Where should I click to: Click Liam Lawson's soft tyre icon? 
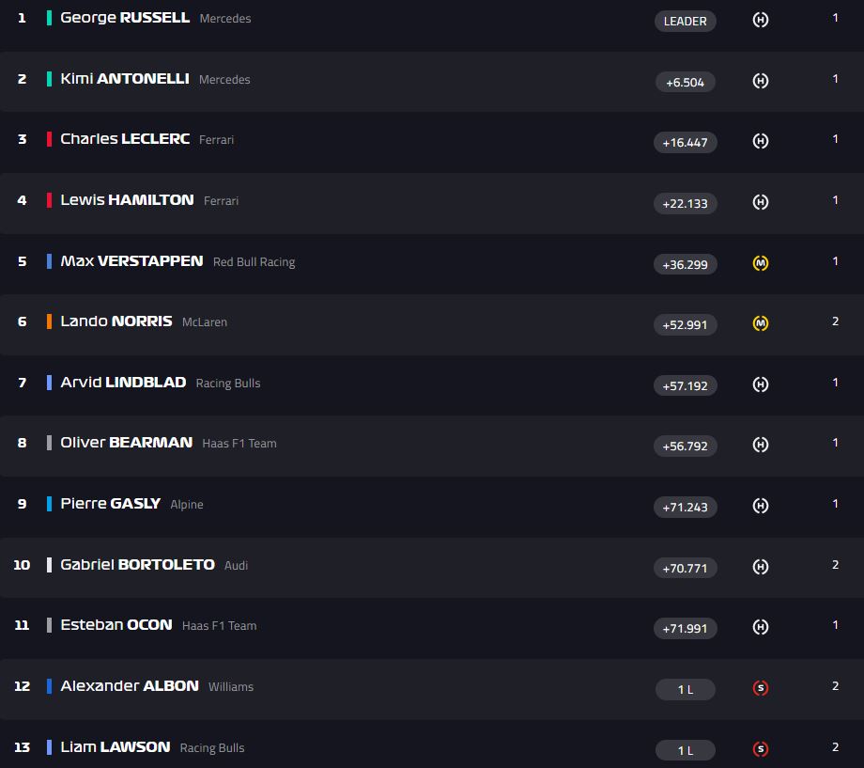[x=761, y=749]
